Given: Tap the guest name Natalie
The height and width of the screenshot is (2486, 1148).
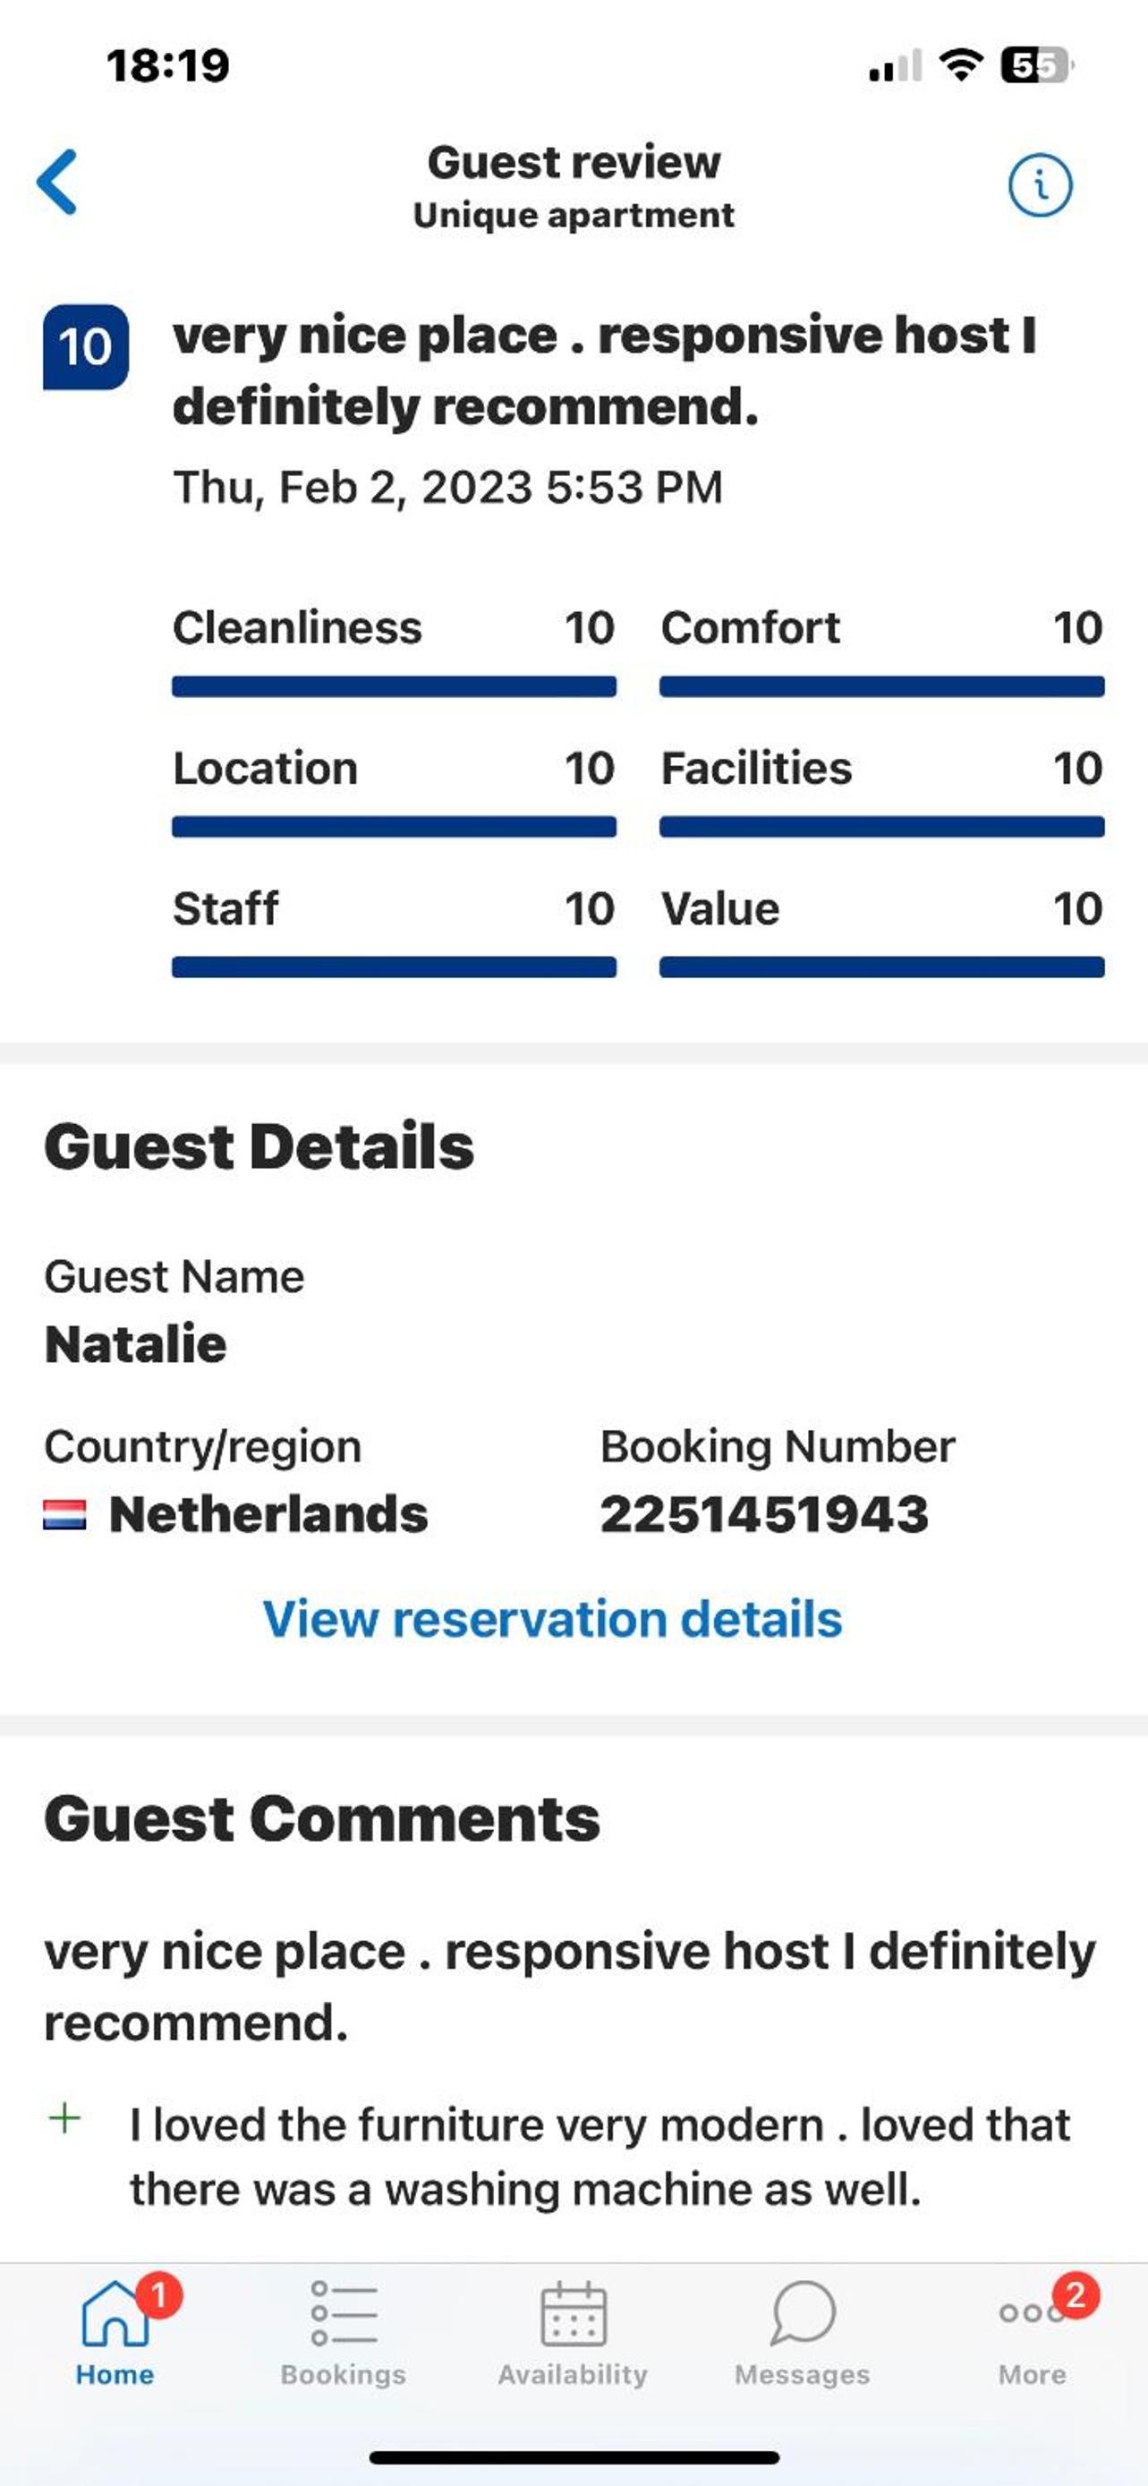Looking at the screenshot, I should (x=136, y=1344).
